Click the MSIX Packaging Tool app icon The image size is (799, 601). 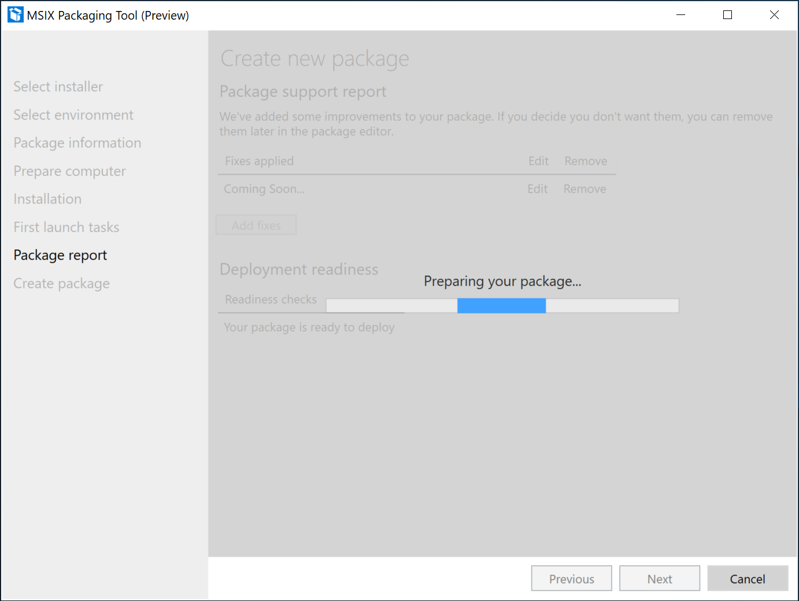[x=16, y=14]
